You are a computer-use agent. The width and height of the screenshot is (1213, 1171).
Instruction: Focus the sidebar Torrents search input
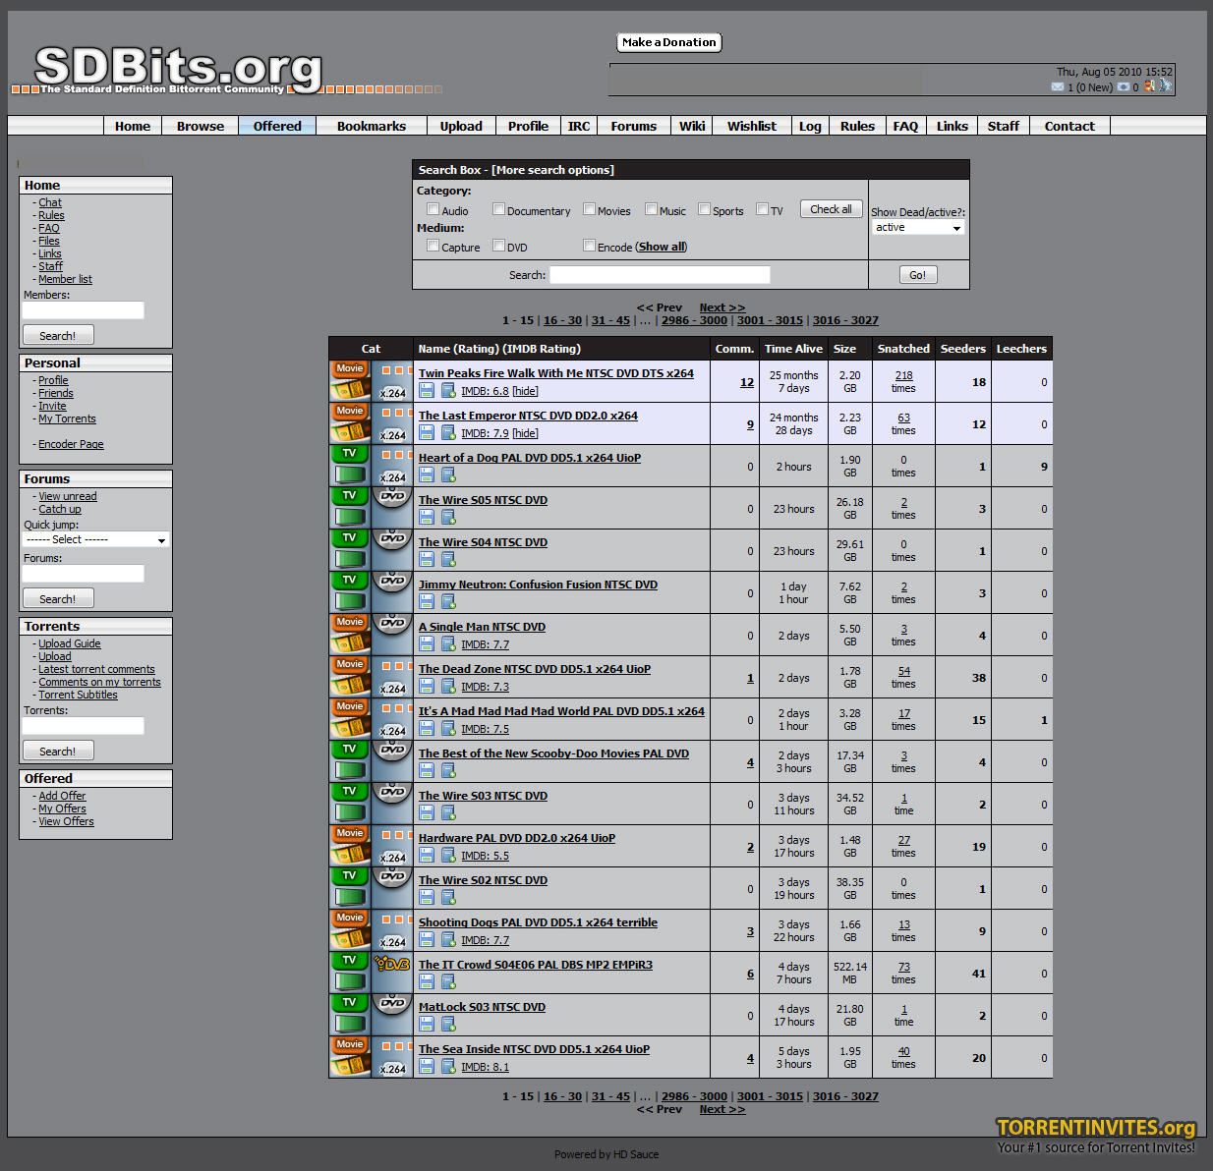[x=84, y=726]
